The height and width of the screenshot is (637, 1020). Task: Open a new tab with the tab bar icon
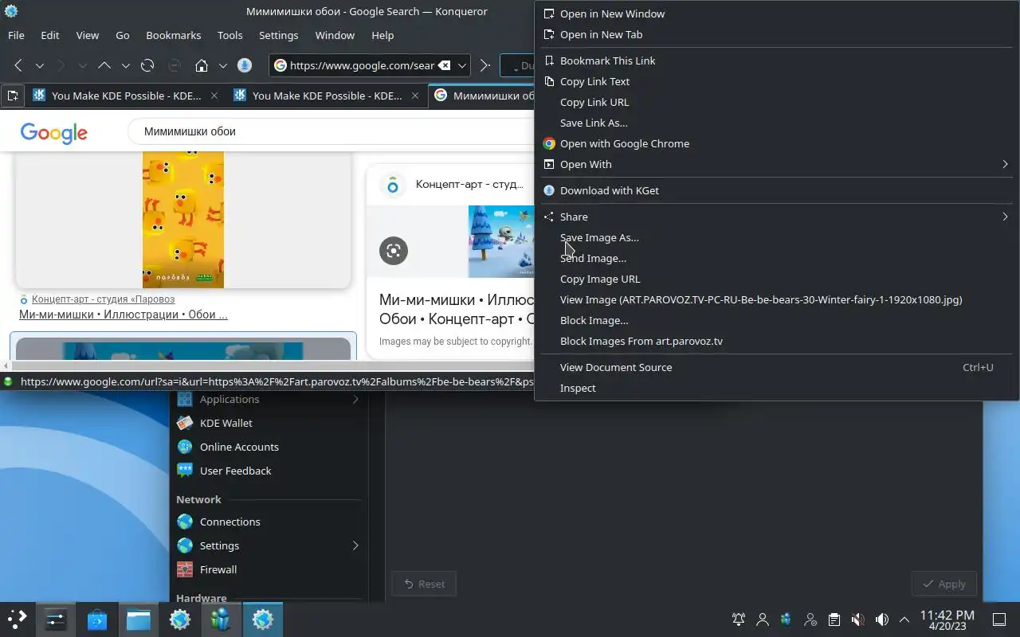(12, 96)
